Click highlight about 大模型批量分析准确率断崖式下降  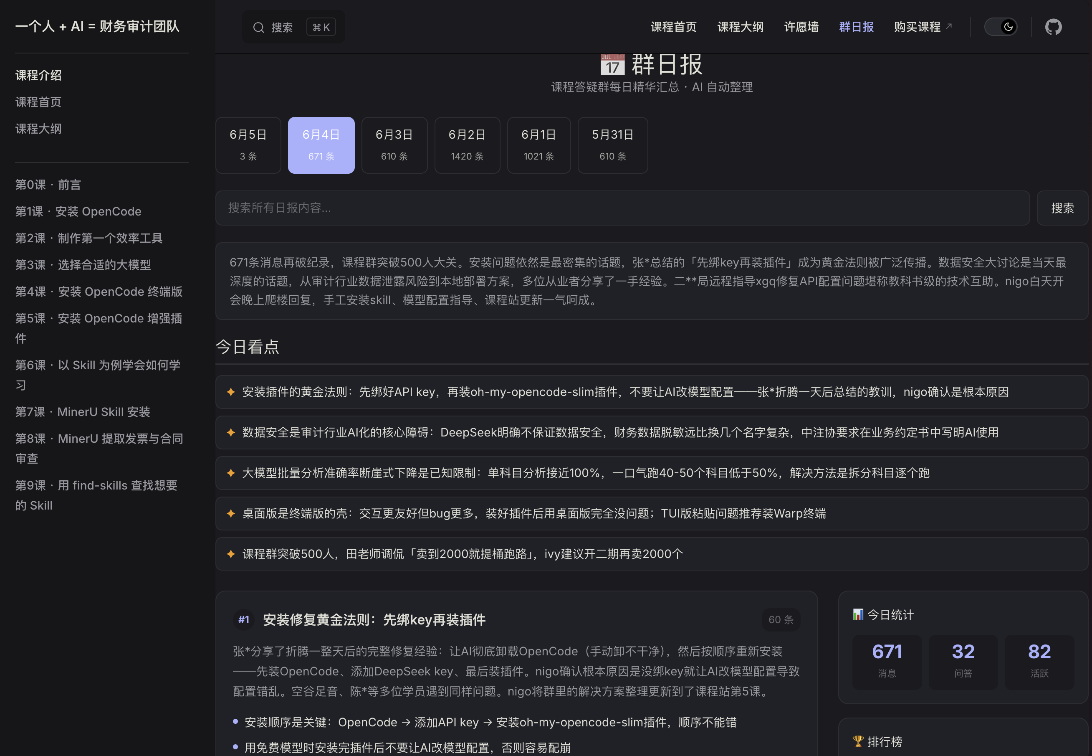(x=651, y=473)
